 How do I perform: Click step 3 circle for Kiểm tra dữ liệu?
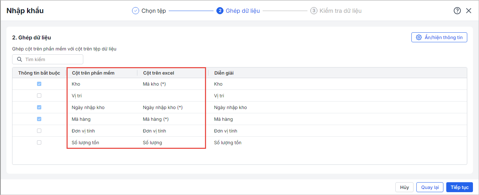point(314,11)
